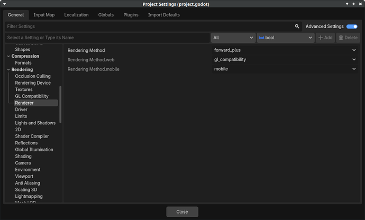Toggle the Advanced Settings switch
This screenshot has height=220, width=365.
[352, 26]
